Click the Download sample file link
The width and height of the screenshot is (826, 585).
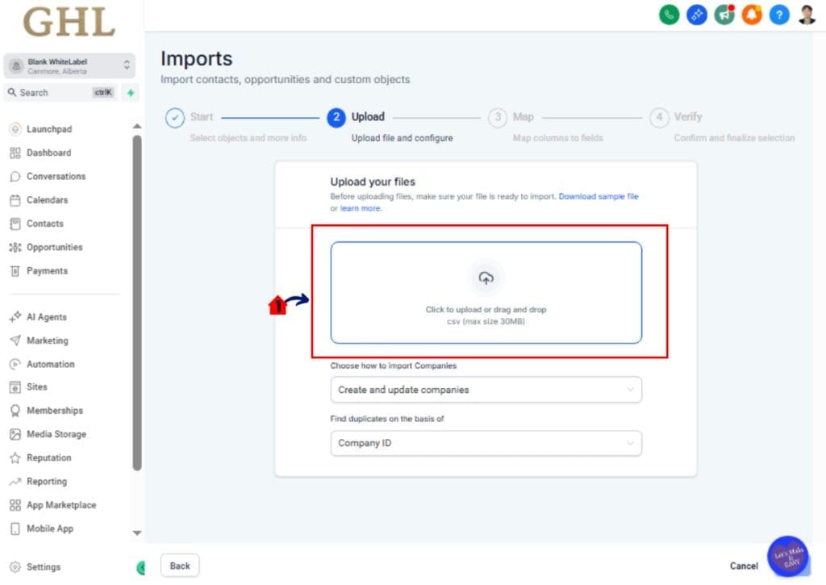point(599,196)
